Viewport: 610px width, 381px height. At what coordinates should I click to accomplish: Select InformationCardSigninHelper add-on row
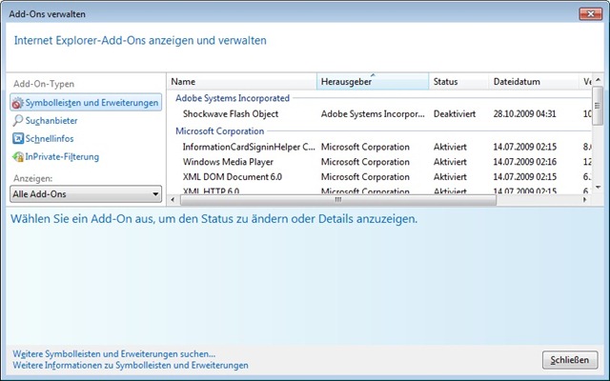(x=249, y=147)
